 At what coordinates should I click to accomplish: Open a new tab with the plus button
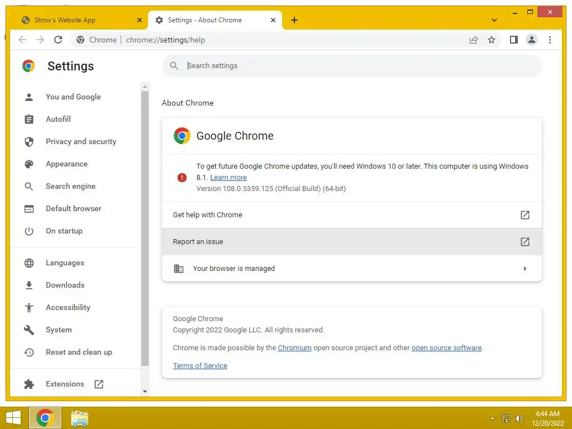[294, 20]
